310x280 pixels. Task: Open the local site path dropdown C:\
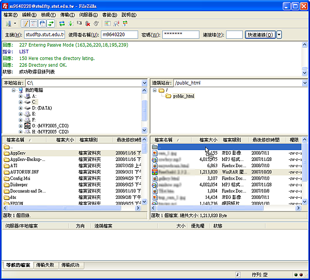[x=145, y=83]
